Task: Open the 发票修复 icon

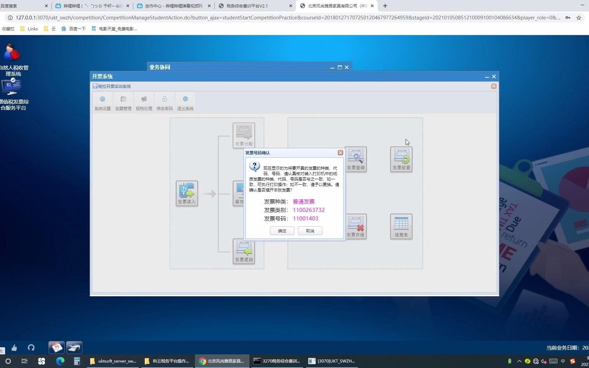Action: click(401, 159)
